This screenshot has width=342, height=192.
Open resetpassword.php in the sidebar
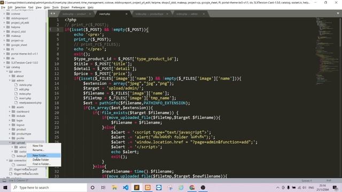[x=30, y=102]
